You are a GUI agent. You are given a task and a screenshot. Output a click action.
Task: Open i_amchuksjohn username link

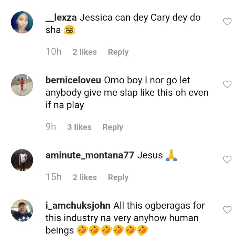pos(78,206)
